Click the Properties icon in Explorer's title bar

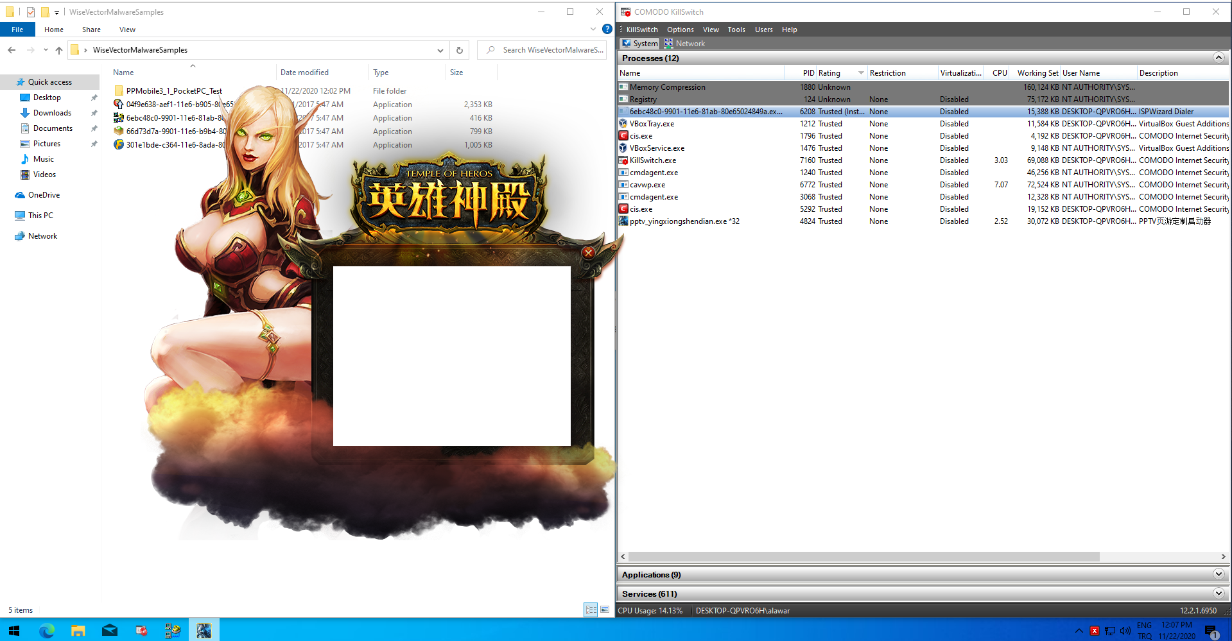click(x=30, y=12)
